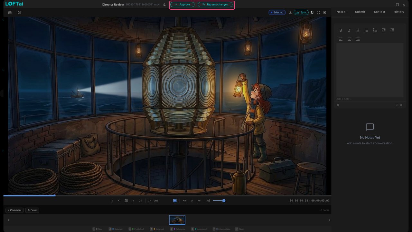Jump to the first frame

(x=112, y=201)
